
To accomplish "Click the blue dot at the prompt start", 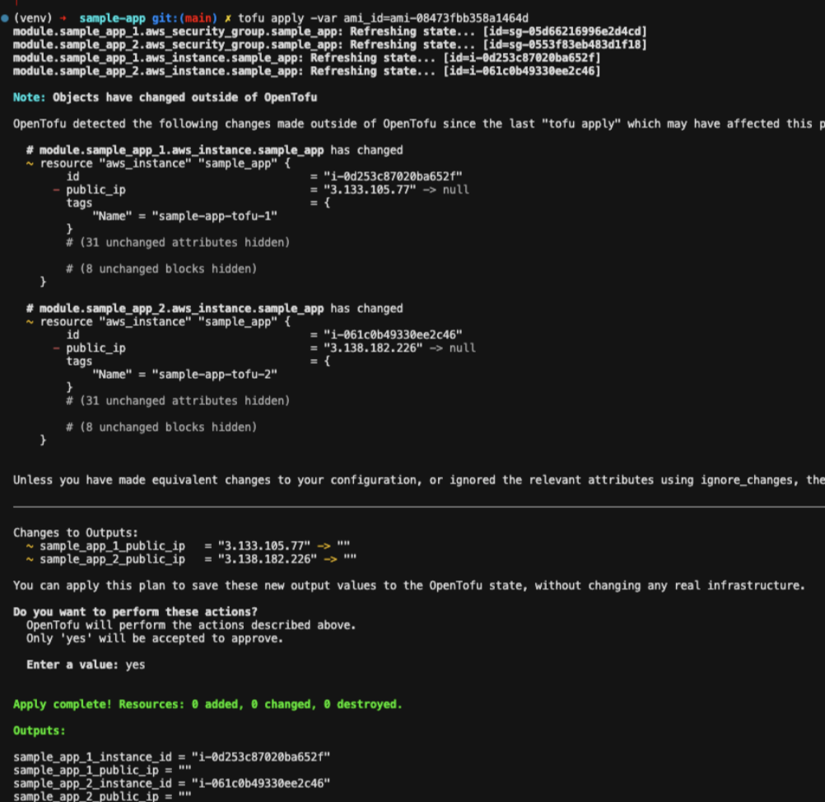I will pyautogui.click(x=4, y=18).
